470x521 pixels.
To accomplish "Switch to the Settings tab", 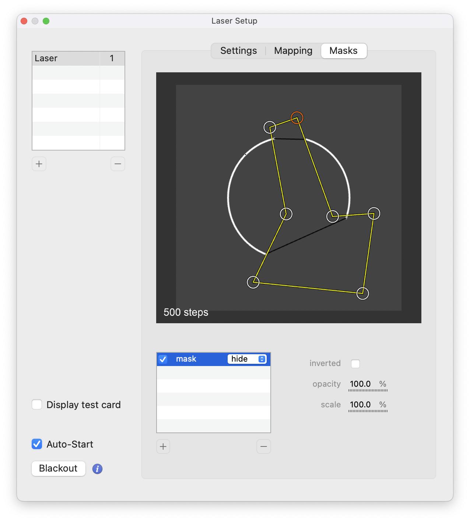I will pos(238,51).
